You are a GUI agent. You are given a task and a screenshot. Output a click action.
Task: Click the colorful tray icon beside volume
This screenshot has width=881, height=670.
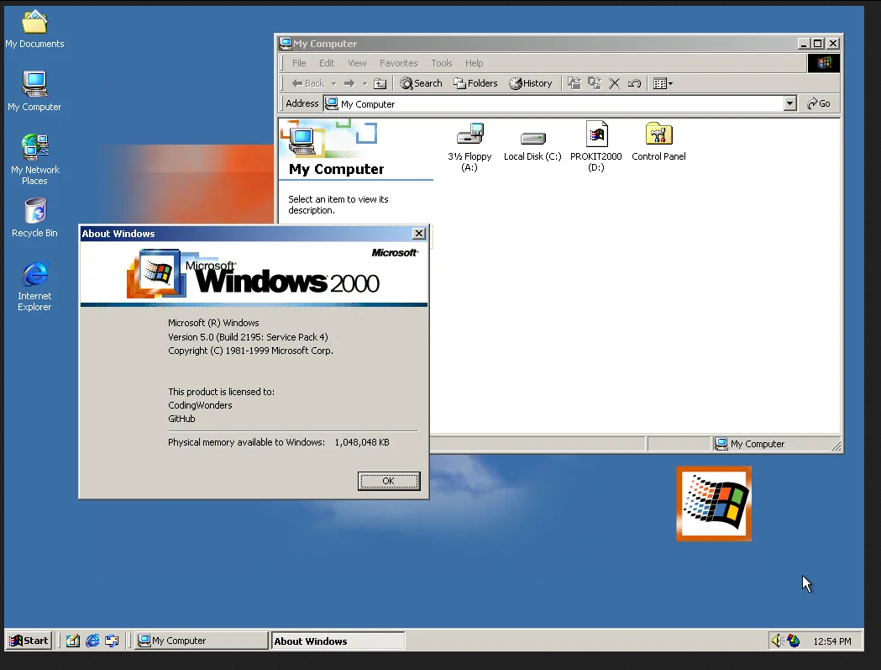[794, 641]
